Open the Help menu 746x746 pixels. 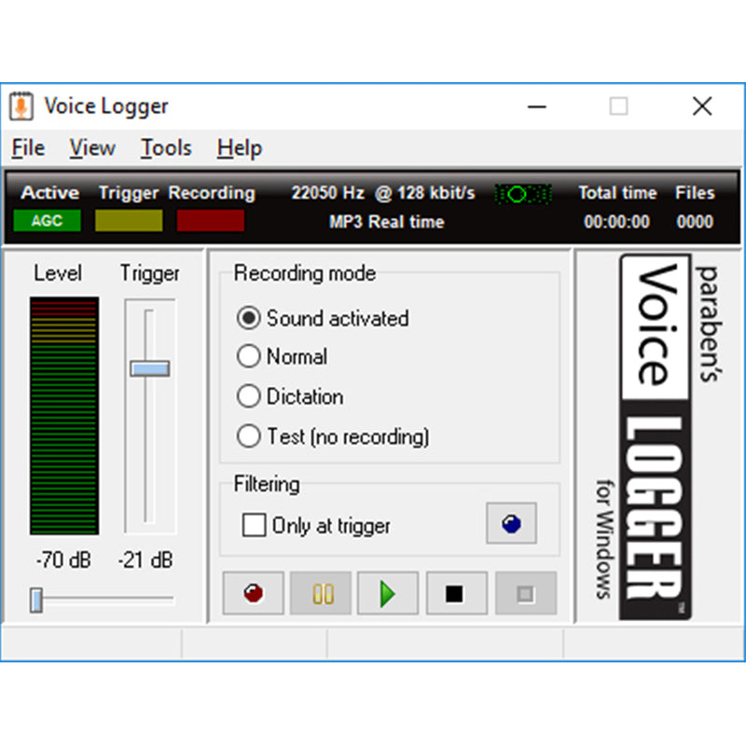click(239, 148)
